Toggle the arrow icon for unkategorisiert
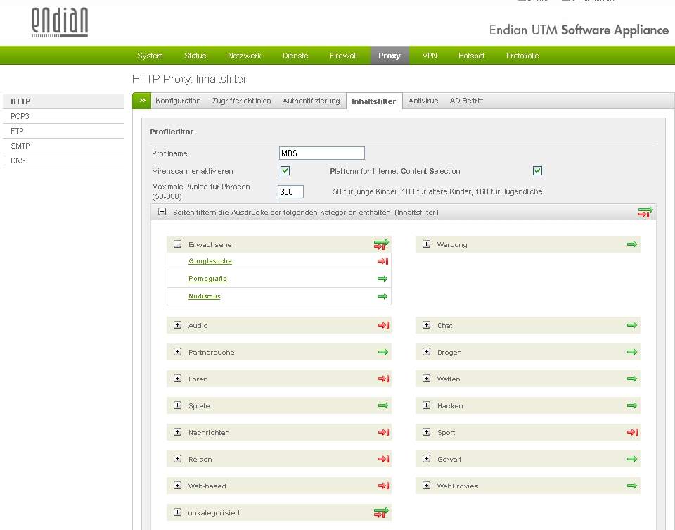This screenshot has height=530, width=675. [381, 512]
